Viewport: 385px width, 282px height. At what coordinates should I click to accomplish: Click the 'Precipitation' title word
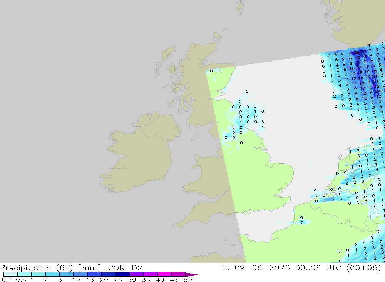pyautogui.click(x=25, y=268)
